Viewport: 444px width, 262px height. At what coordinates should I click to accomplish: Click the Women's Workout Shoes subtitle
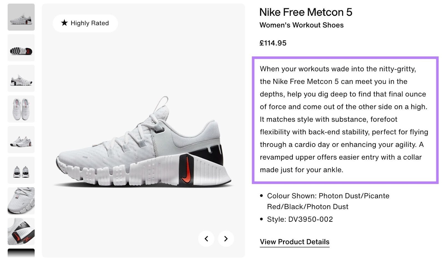pos(301,25)
